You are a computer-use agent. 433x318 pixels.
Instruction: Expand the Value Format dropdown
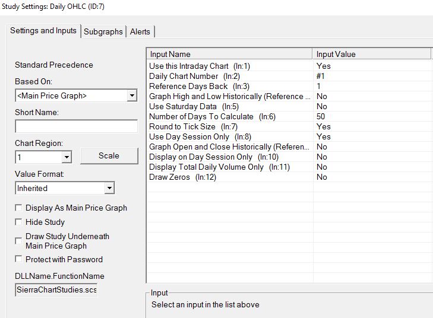point(109,188)
